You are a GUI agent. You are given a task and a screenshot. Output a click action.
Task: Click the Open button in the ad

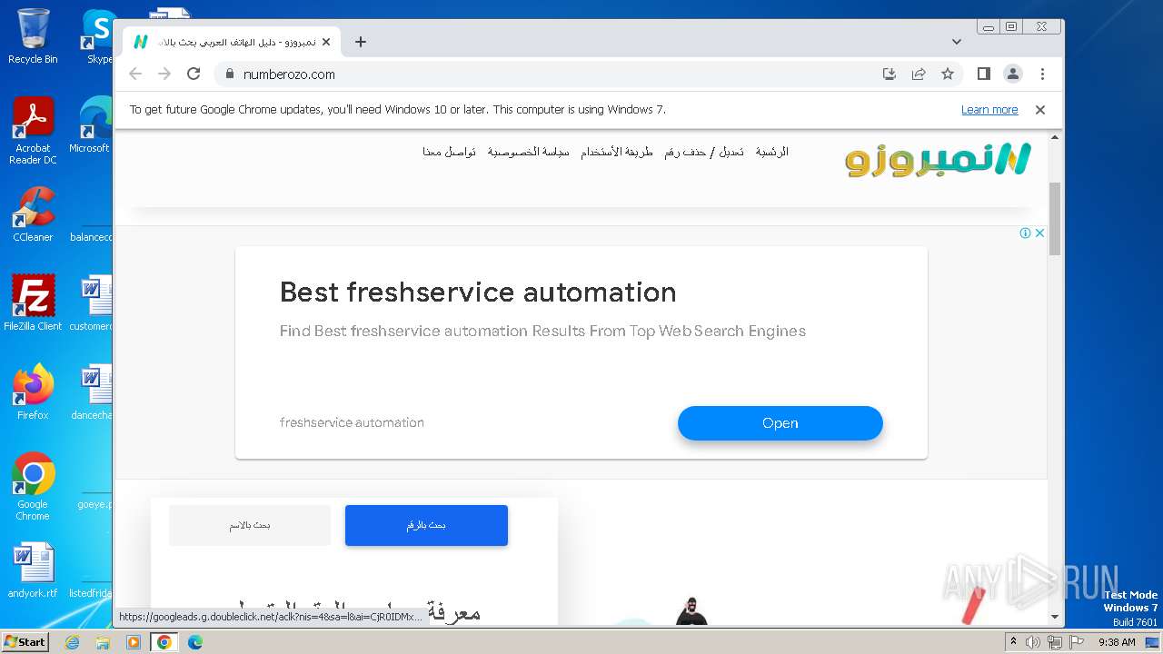coord(780,423)
